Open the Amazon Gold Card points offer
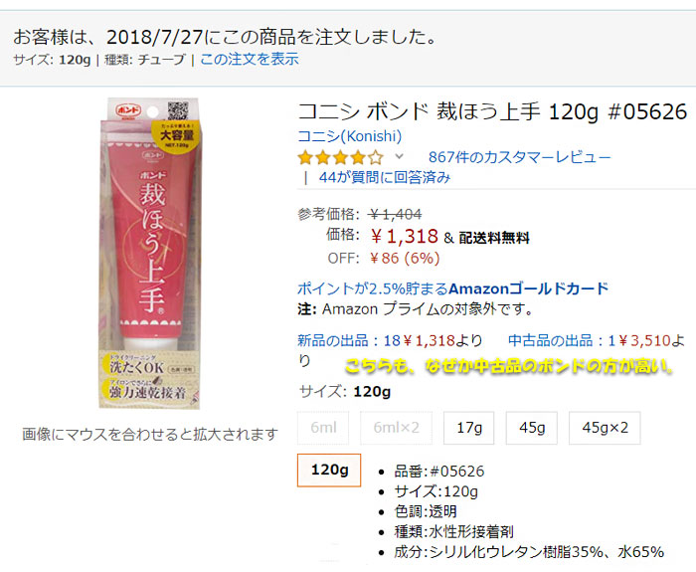This screenshot has height=572, width=696. coord(452,288)
